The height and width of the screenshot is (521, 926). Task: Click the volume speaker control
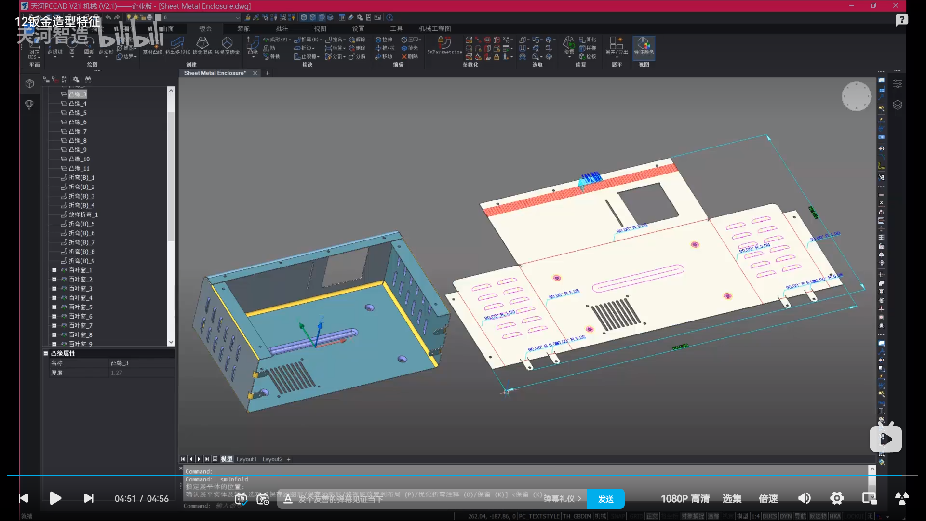(x=804, y=499)
